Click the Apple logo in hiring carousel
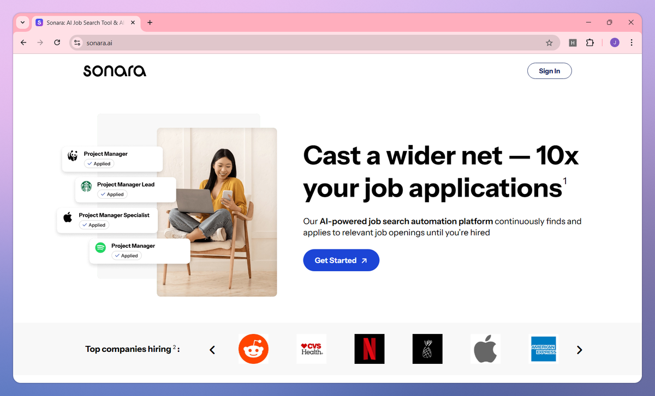The image size is (655, 396). coord(485,349)
